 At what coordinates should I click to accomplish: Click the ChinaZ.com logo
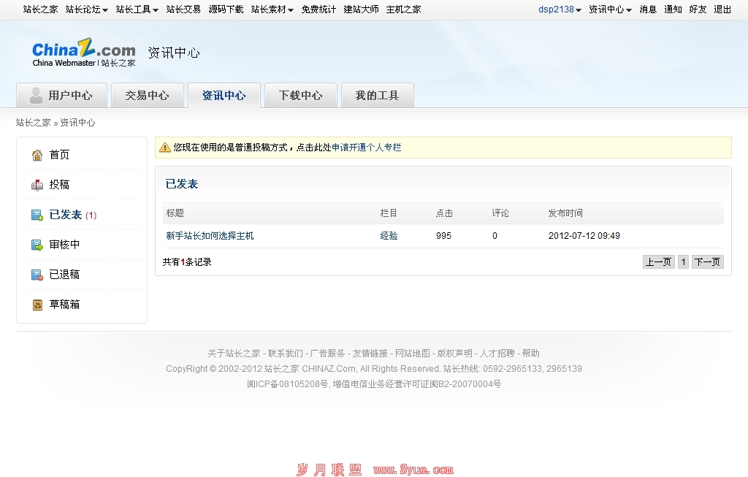[84, 54]
